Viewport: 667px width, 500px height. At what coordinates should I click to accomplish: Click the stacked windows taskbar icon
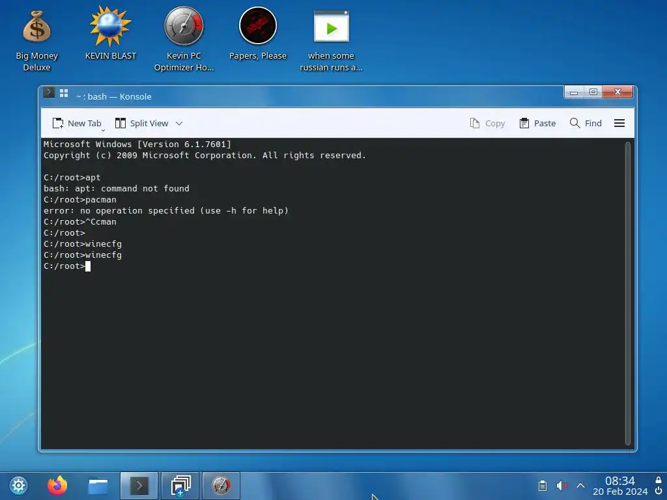pos(180,486)
